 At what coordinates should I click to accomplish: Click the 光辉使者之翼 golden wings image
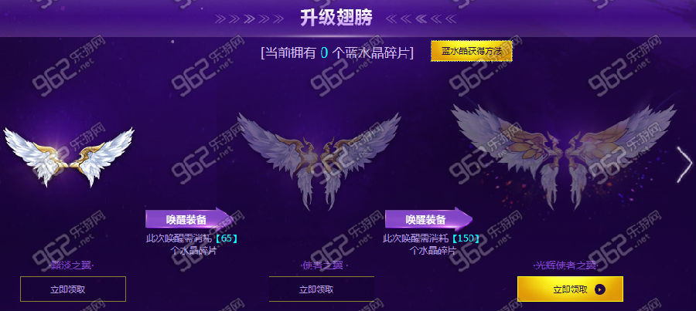(564, 157)
